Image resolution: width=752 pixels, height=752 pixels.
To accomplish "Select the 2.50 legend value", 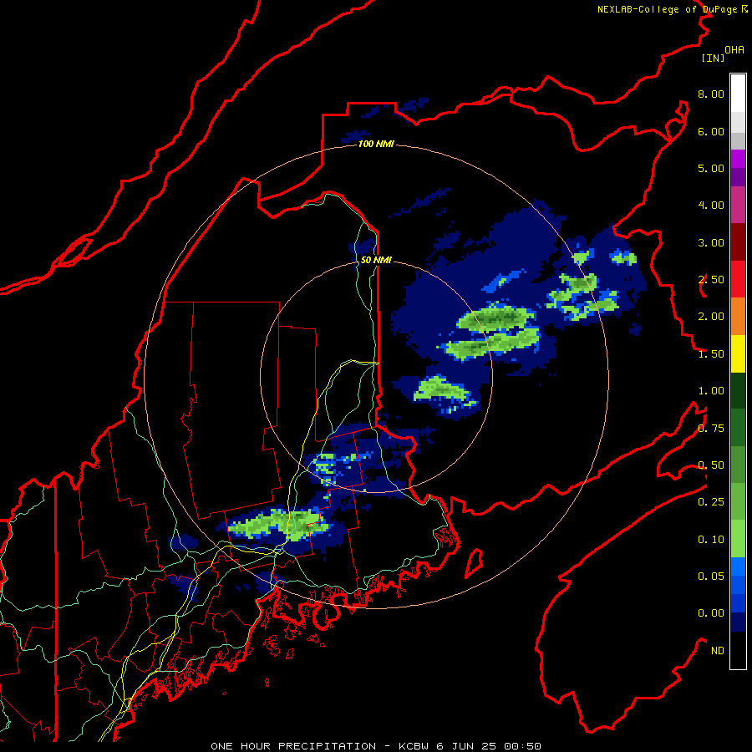I will click(x=711, y=280).
